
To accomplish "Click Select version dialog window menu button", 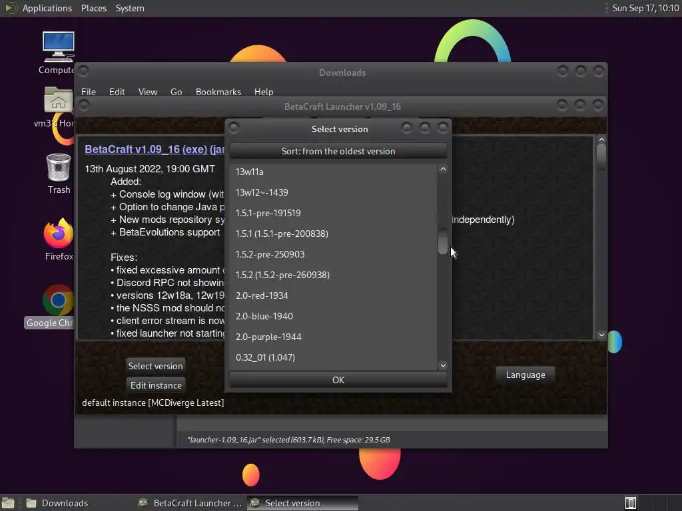I will pyautogui.click(x=234, y=128).
